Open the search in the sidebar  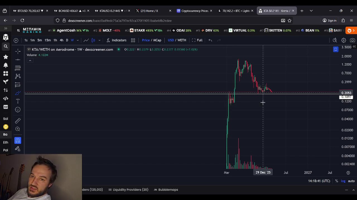click(x=6, y=46)
